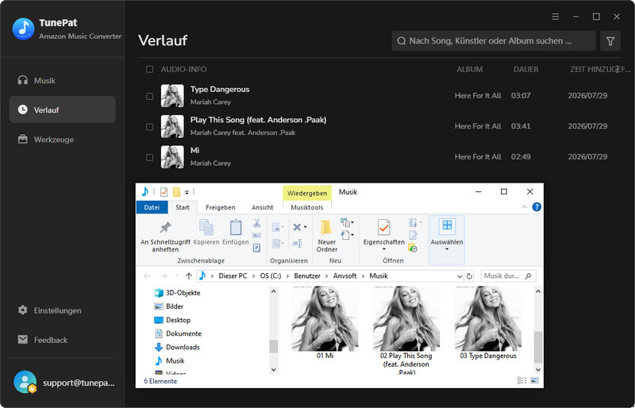Screen dimensions: 635x408
Task: Click the filter funnel icon
Action: (610, 41)
